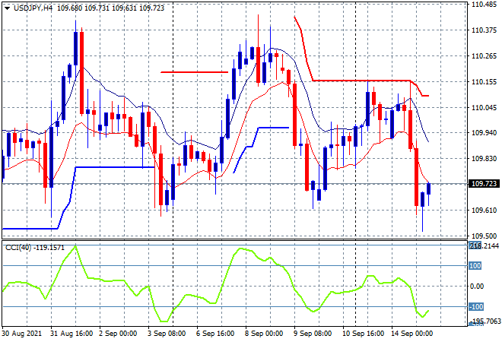Click the CCI 0.00 level label
The width and height of the screenshot is (502, 342).
pos(477,287)
